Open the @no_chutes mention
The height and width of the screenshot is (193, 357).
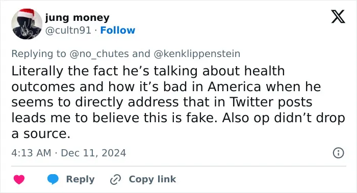[99, 54]
